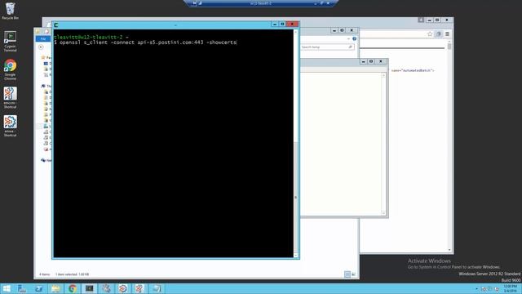522x294 pixels.
Task: Close the terminal window
Action: point(292,24)
